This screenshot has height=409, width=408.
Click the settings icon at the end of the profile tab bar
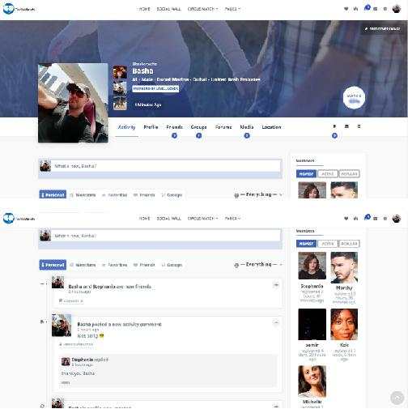click(359, 126)
